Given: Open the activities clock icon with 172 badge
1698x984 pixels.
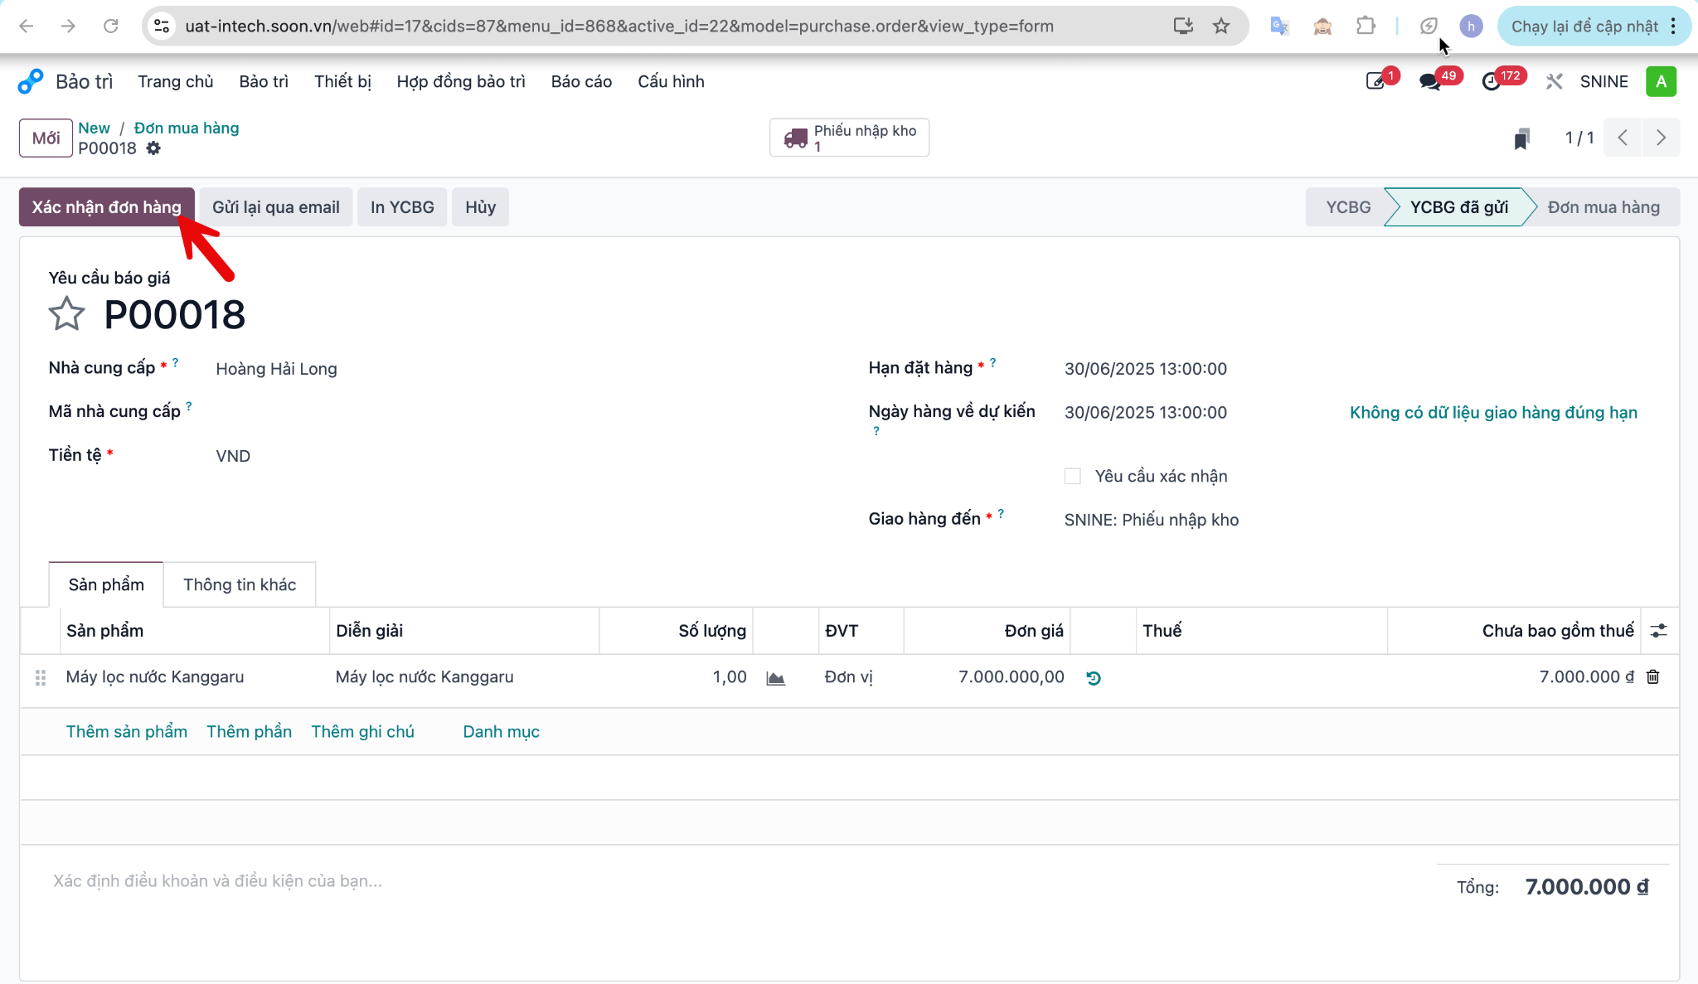Looking at the screenshot, I should click(1492, 81).
